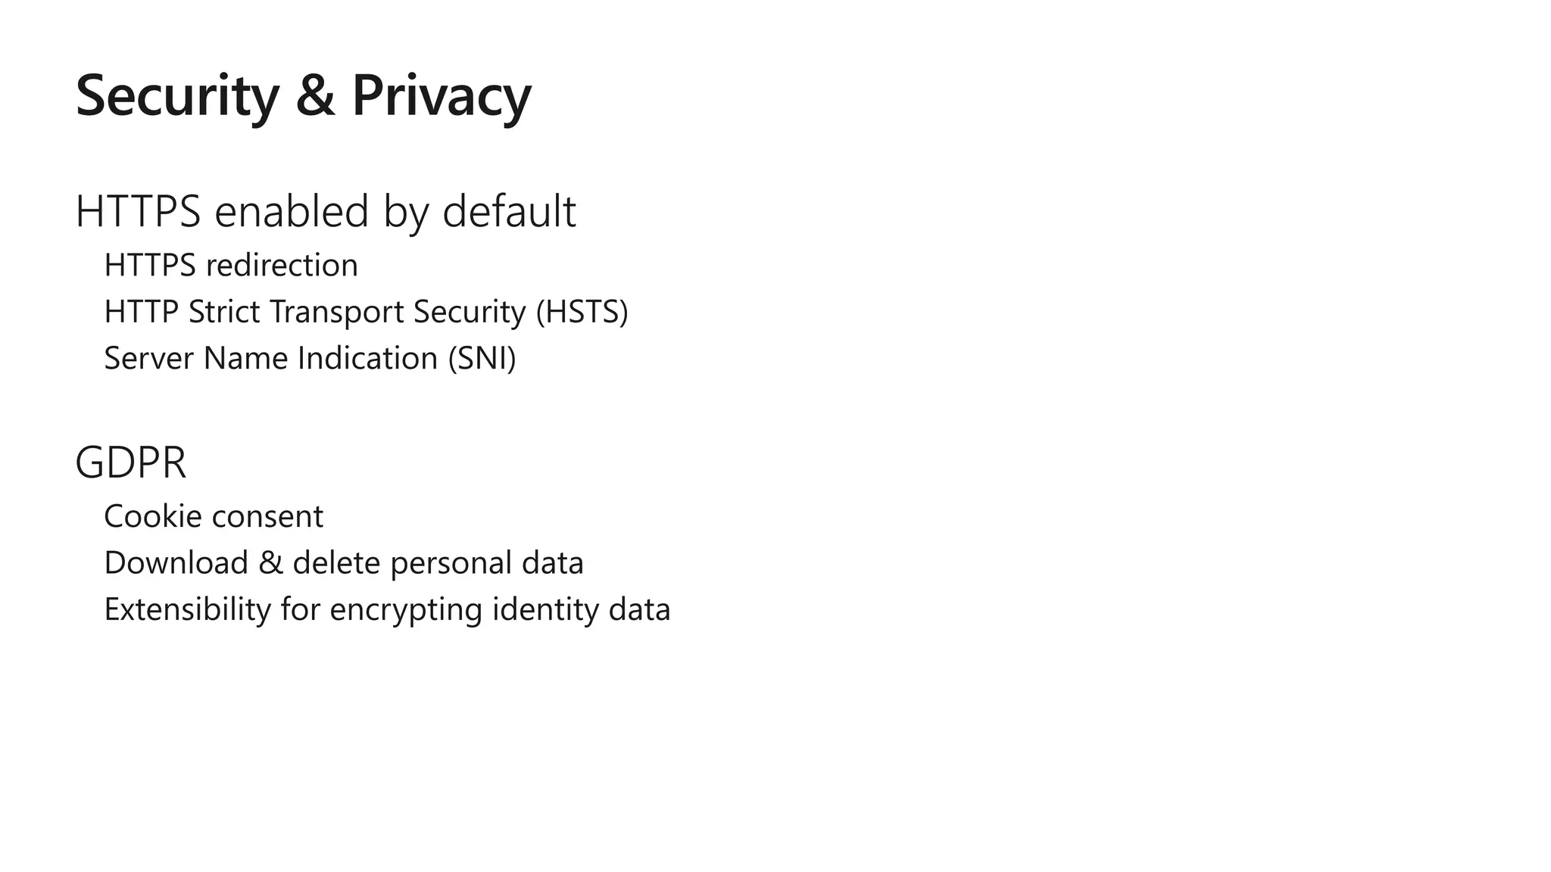Click the word "Indication" in the SNI line
Image resolution: width=1551 pixels, height=872 pixels.
tap(367, 359)
